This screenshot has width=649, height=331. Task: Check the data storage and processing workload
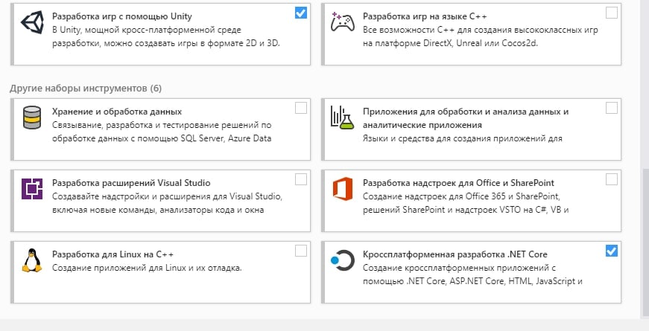[x=301, y=108]
